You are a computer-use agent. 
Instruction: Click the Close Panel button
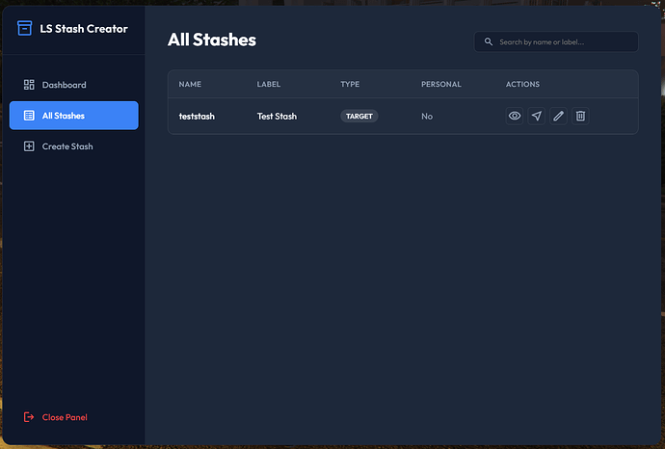[x=56, y=417]
